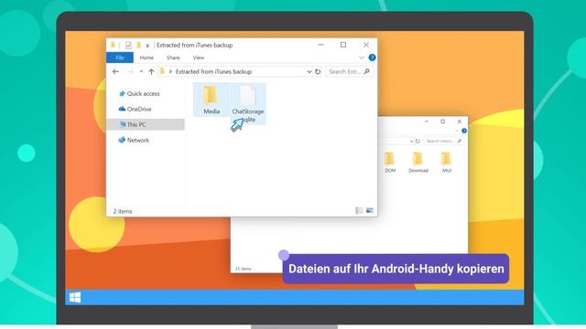Open the Share ribbon tab

tap(173, 58)
